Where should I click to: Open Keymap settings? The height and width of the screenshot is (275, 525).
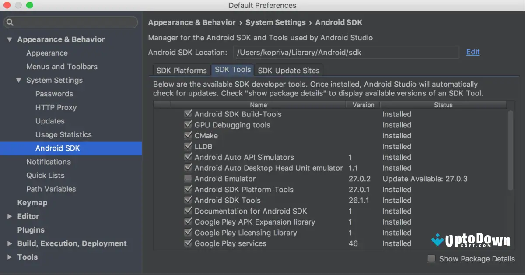pyautogui.click(x=31, y=202)
